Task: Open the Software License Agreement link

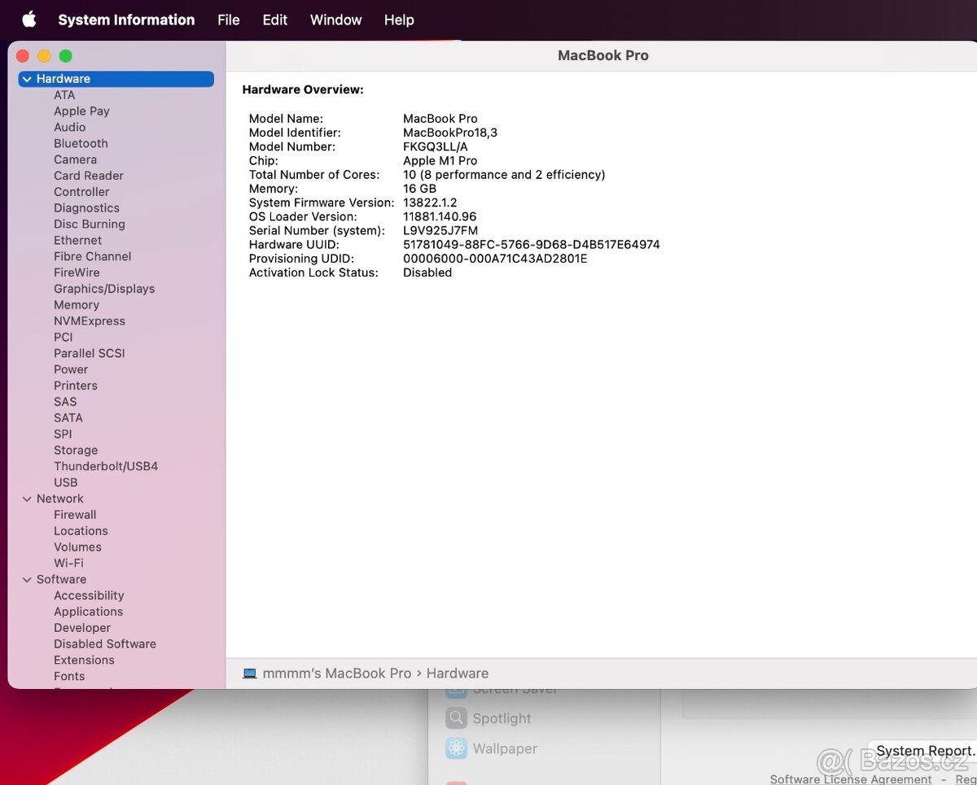Action: [851, 779]
